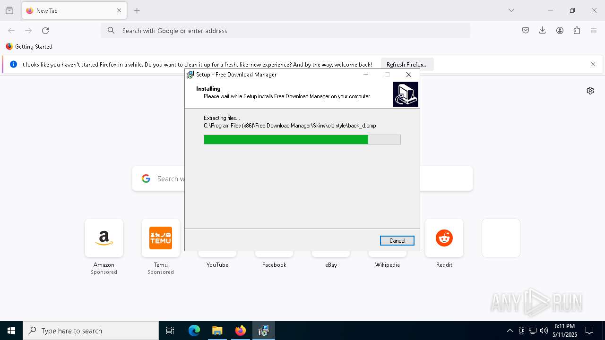
Task: Open the Wikipedia shortcut label
Action: tap(388, 265)
